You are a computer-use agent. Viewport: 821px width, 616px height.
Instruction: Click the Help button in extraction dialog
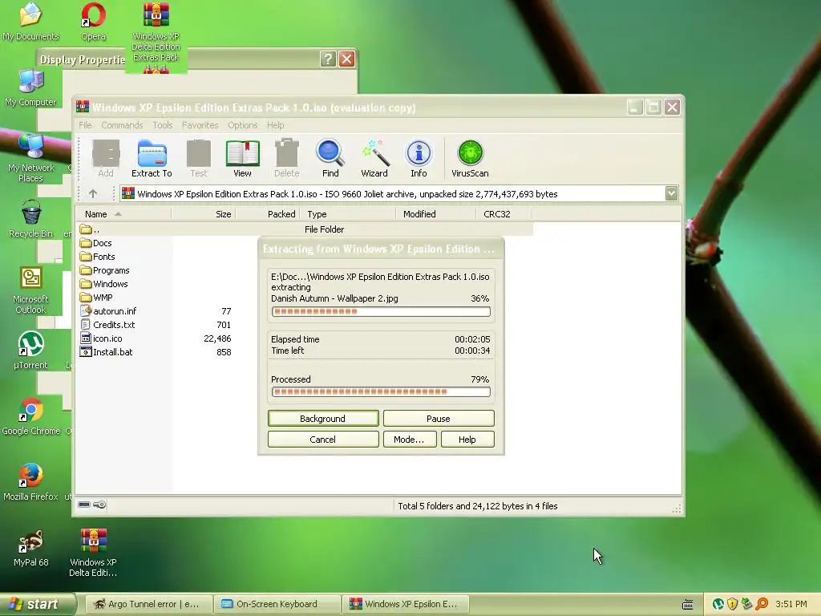pos(467,440)
